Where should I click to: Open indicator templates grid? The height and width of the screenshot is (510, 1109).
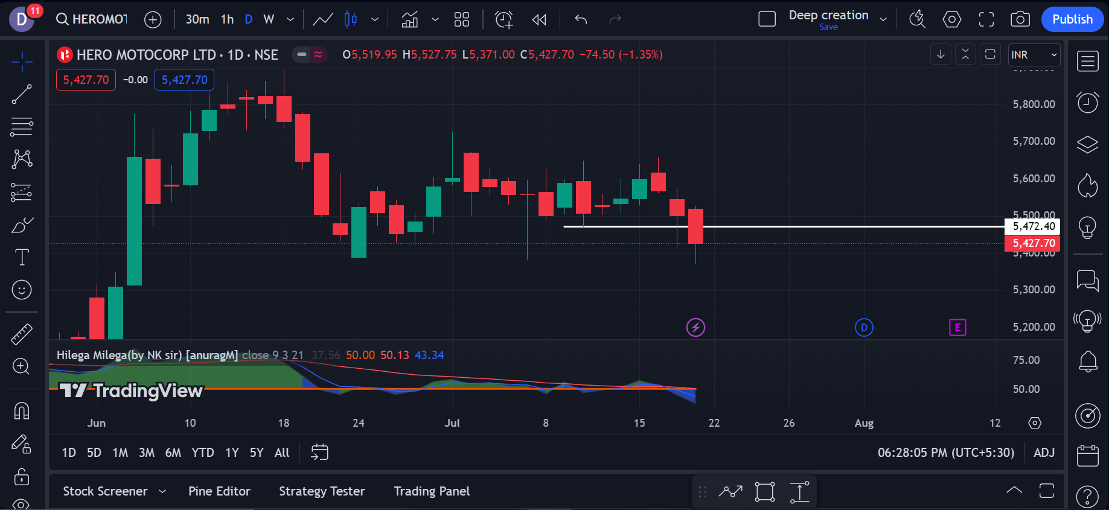pyautogui.click(x=462, y=19)
